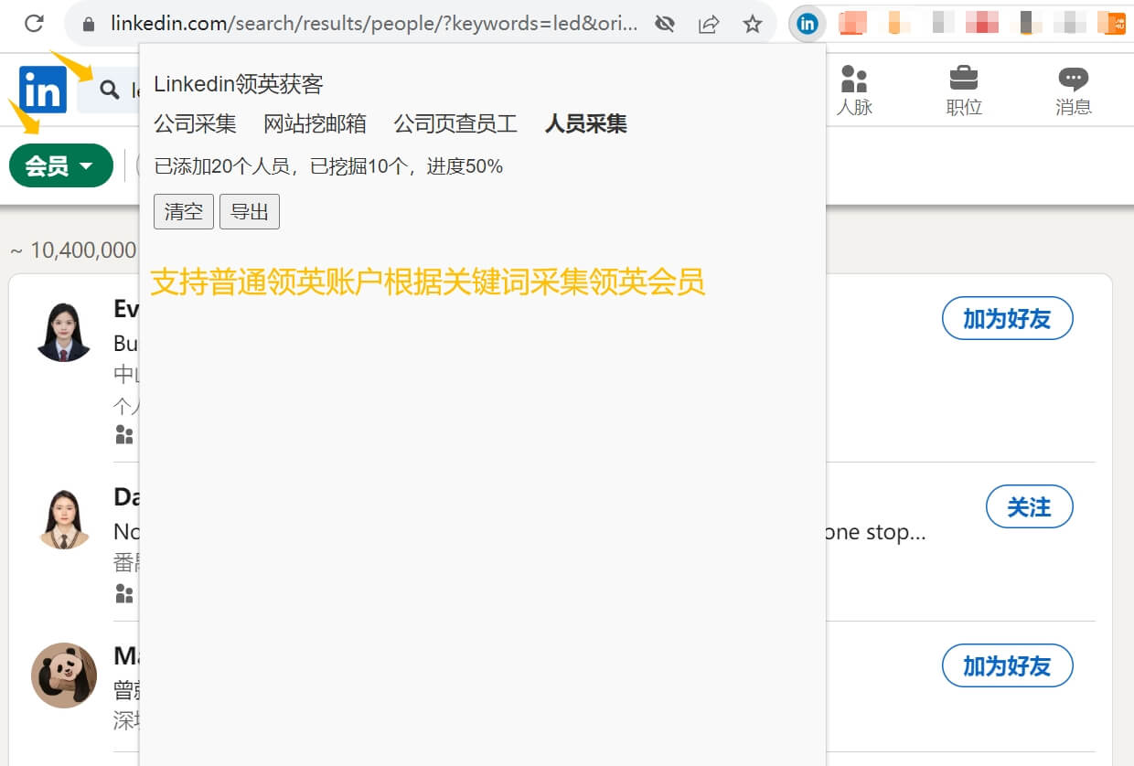1134x766 pixels.
Task: Switch to the 网站挖邮箱 tab
Action: click(x=315, y=123)
